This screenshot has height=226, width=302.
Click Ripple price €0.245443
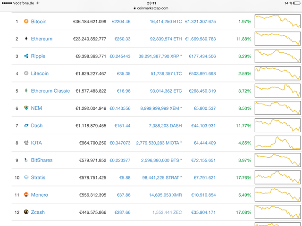120,56
